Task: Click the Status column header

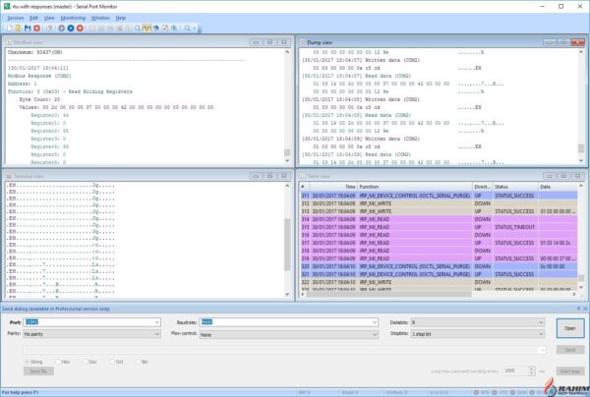Action: tap(515, 187)
